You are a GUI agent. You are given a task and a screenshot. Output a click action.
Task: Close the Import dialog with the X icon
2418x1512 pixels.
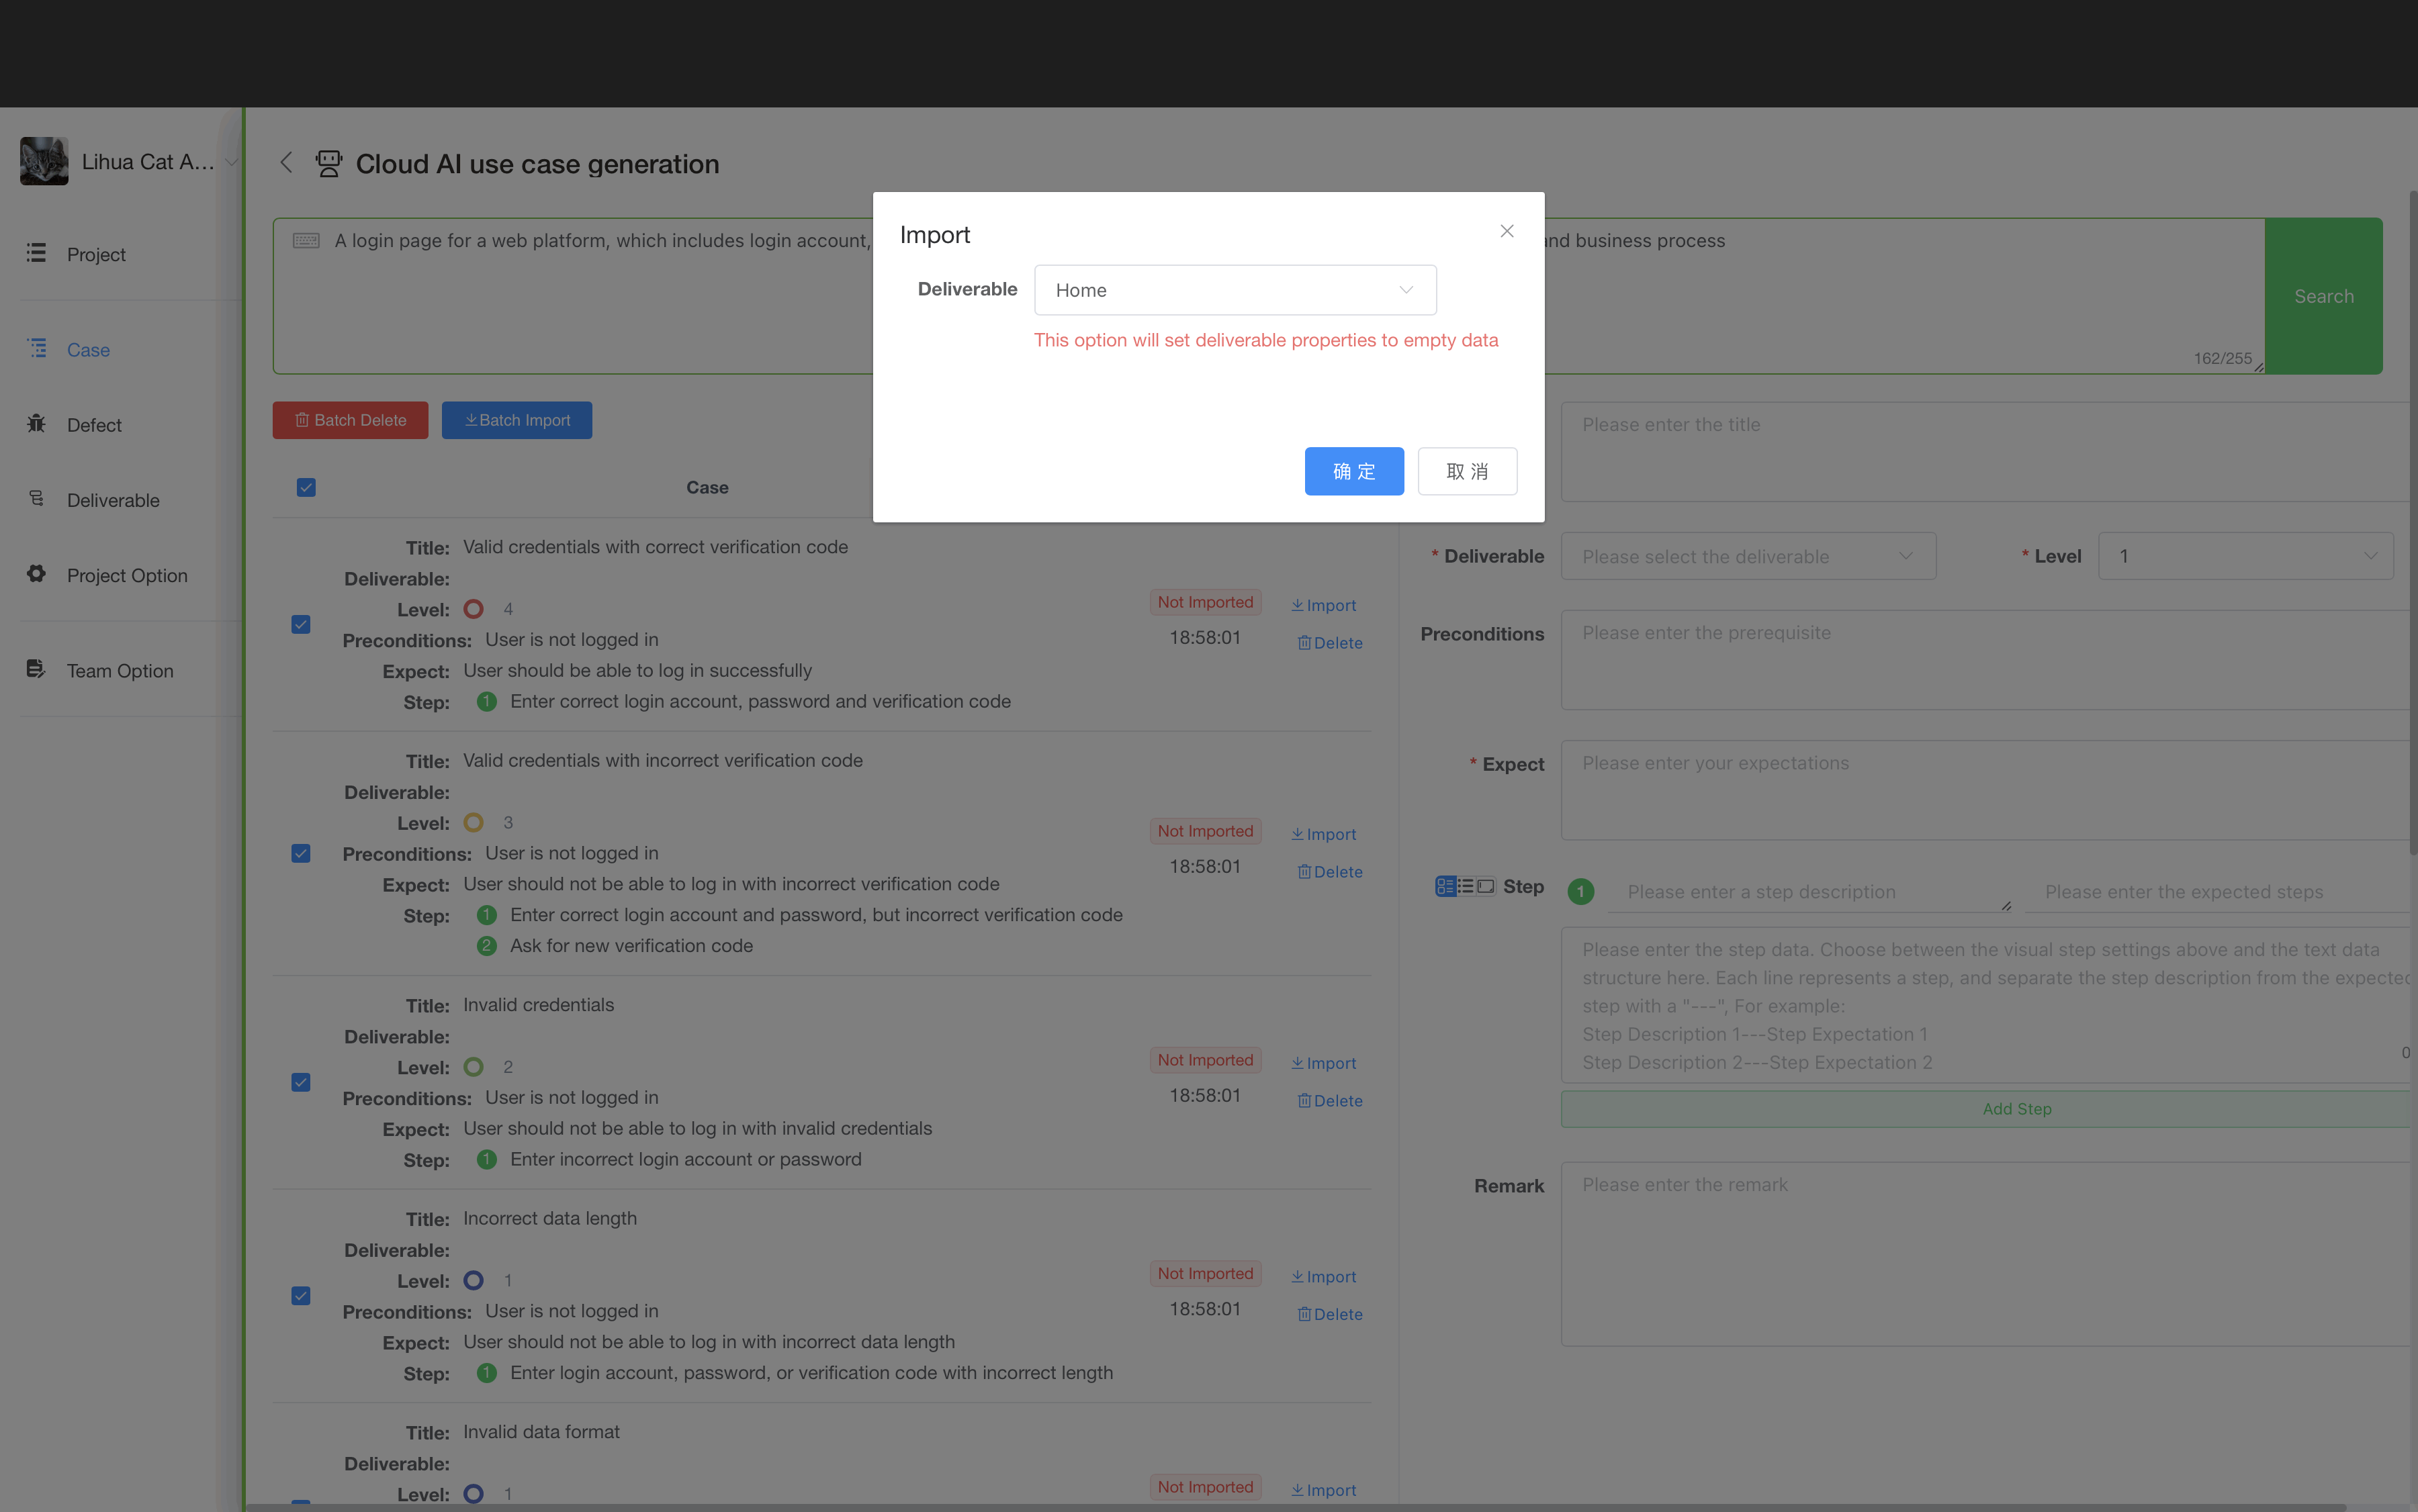tap(1507, 231)
